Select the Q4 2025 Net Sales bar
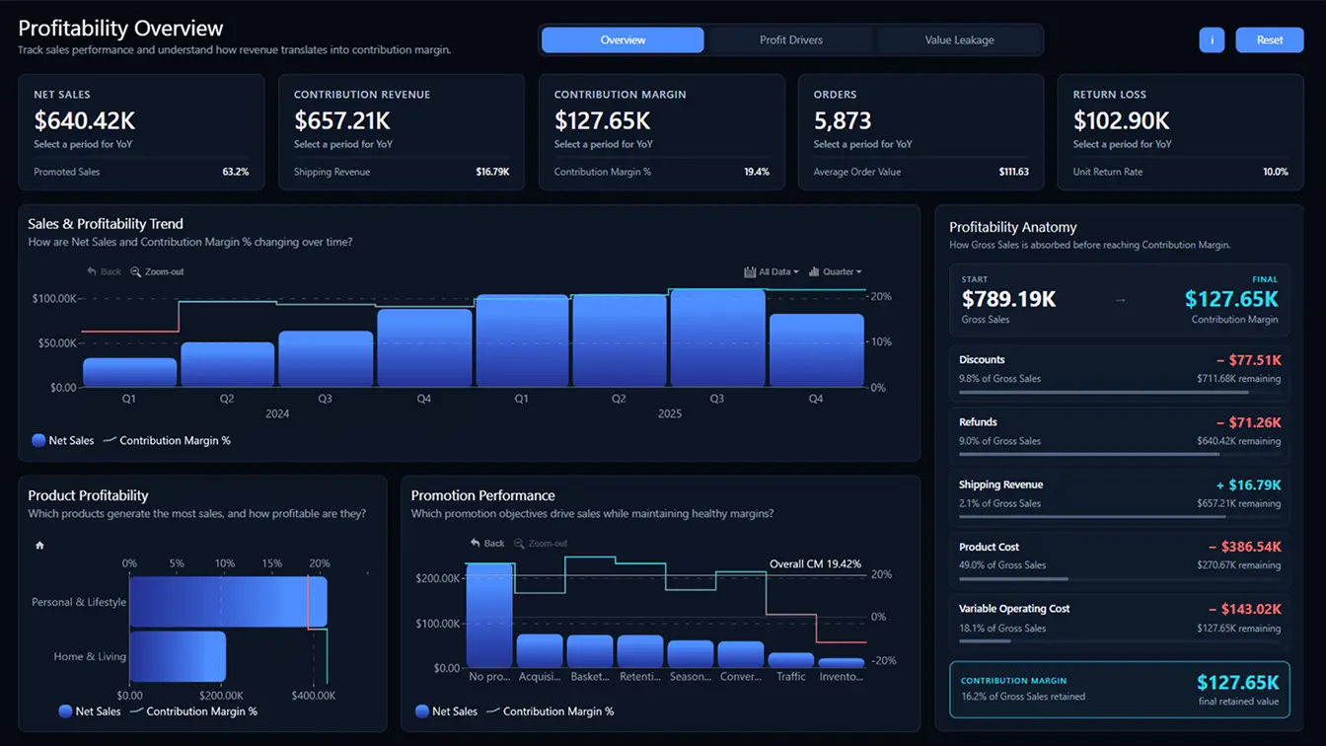 coord(816,350)
